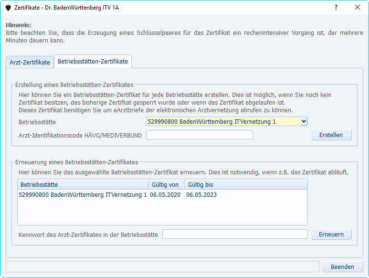The image size is (369, 278).
Task: Click the Erneuerung eines Betriebsstätten-Zertifikates group label
Action: [77, 162]
